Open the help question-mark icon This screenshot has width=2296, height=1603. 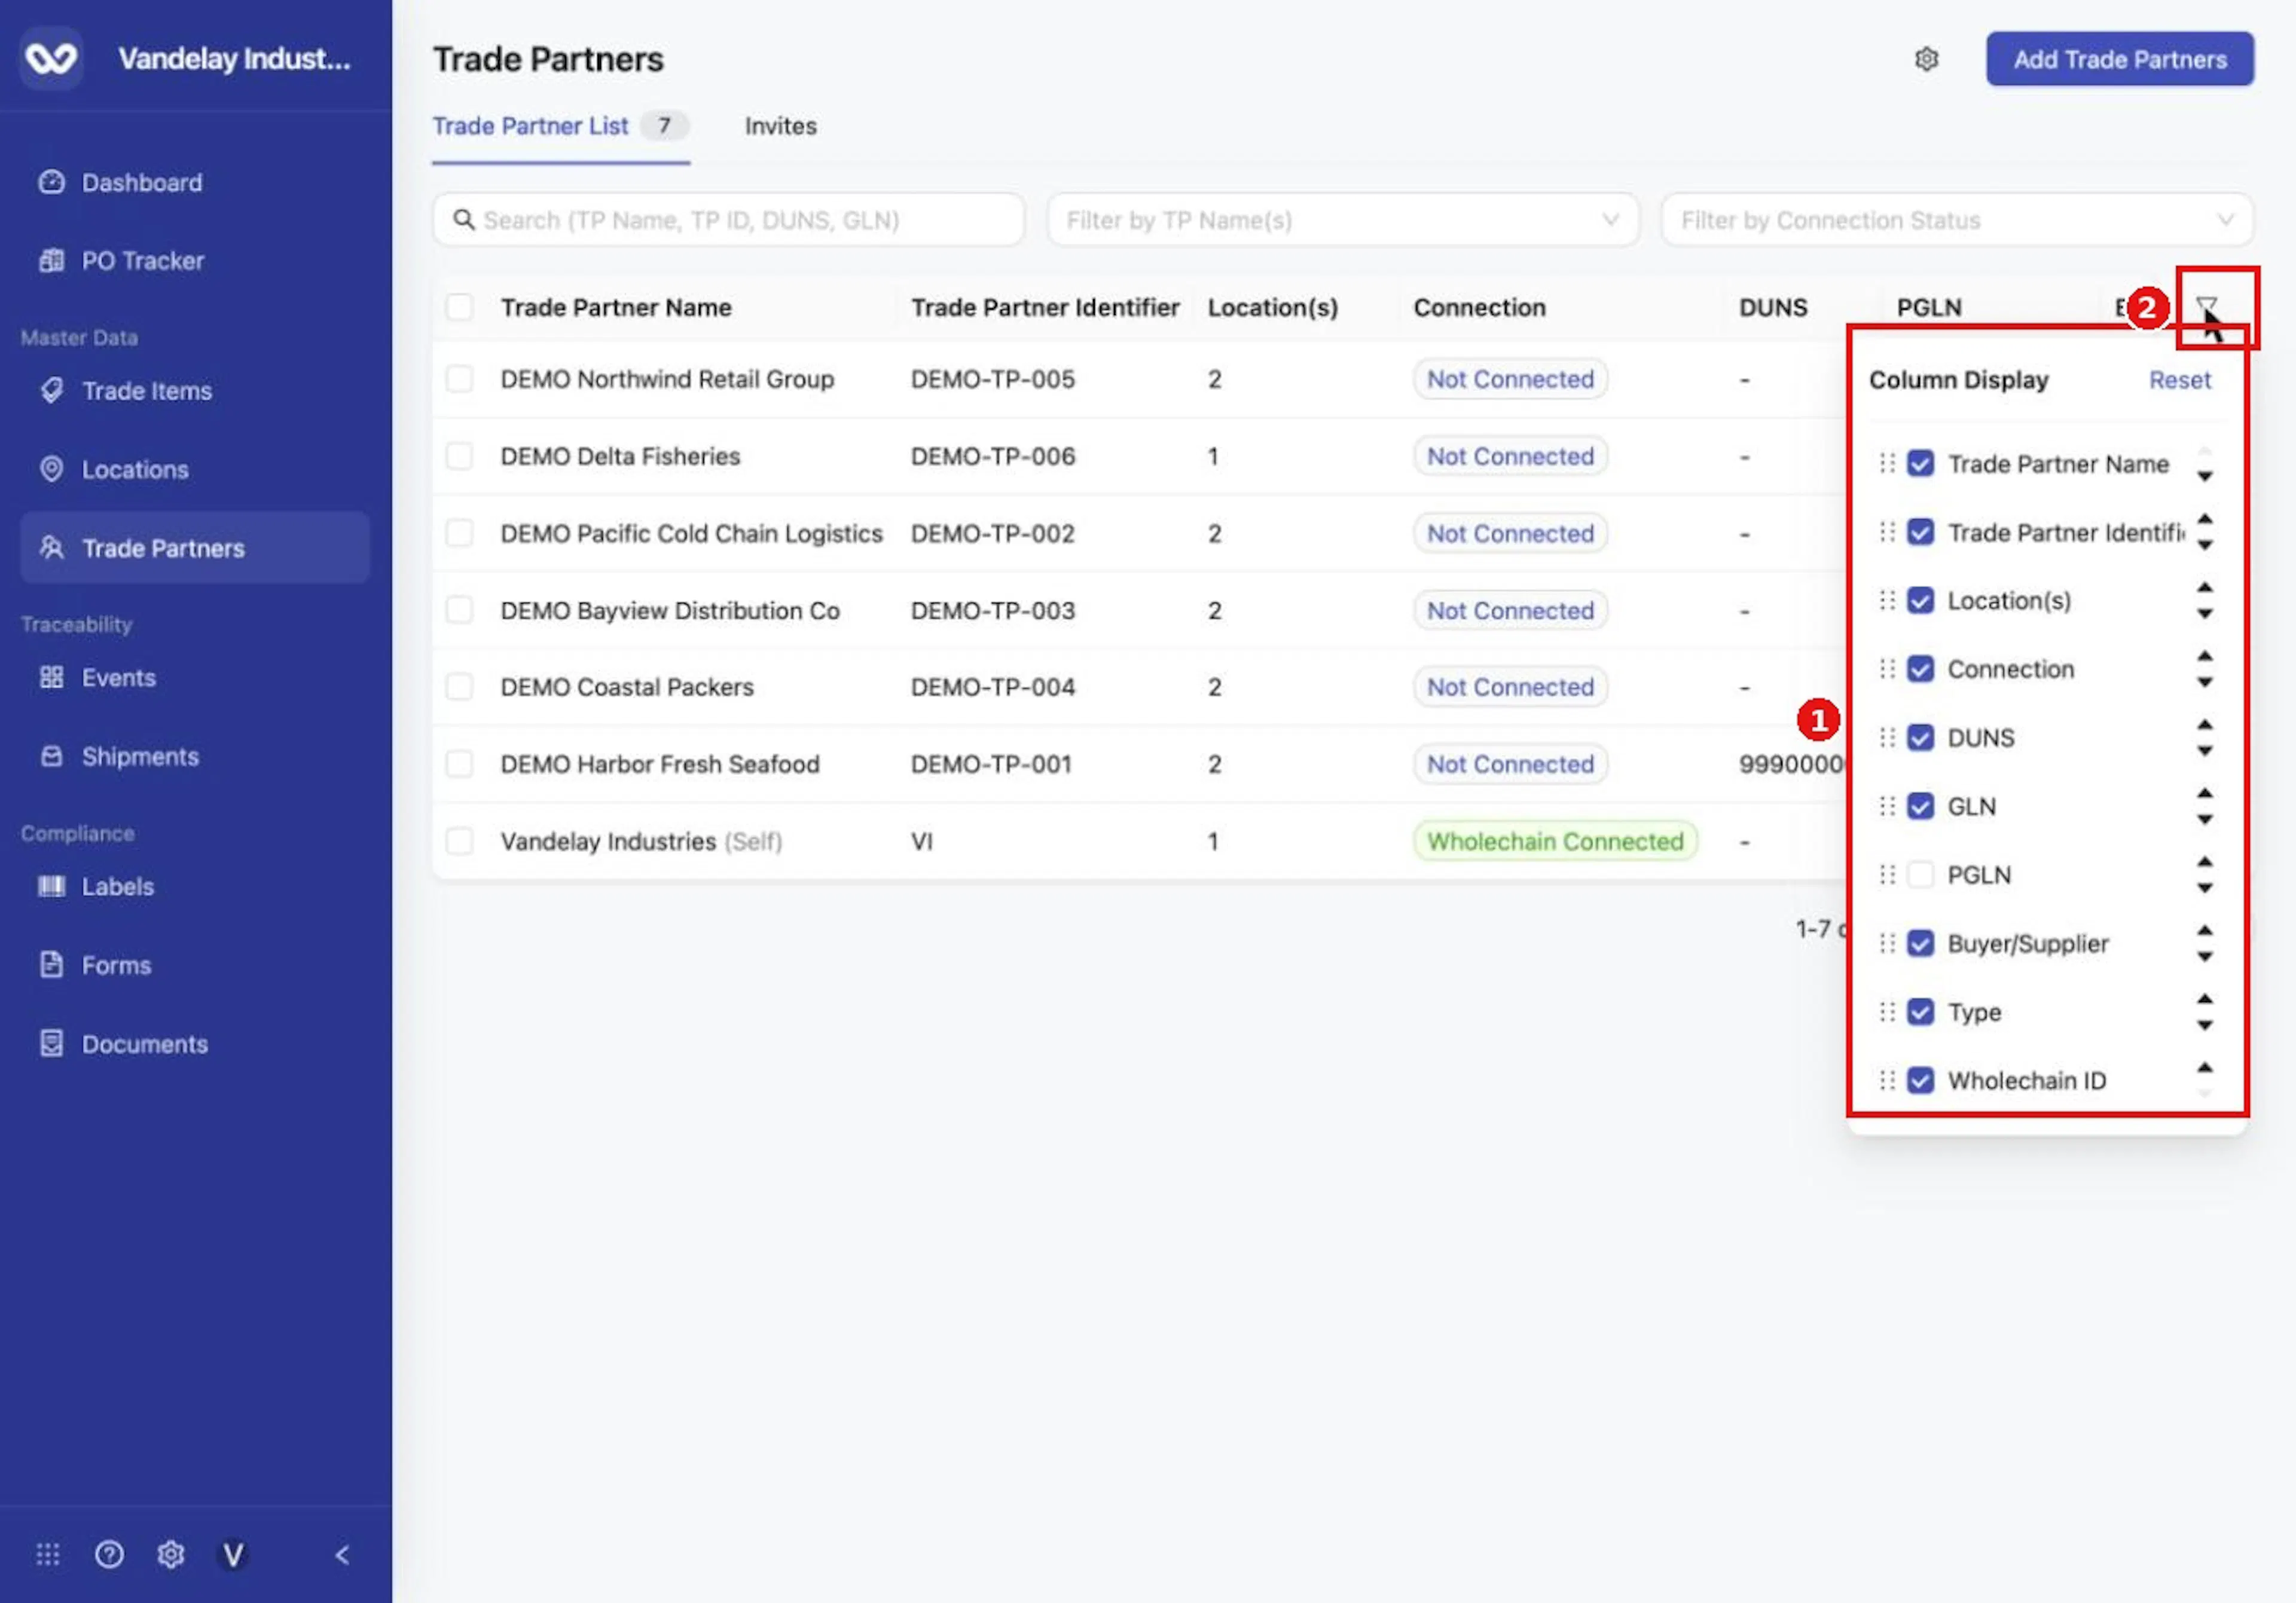[x=109, y=1554]
